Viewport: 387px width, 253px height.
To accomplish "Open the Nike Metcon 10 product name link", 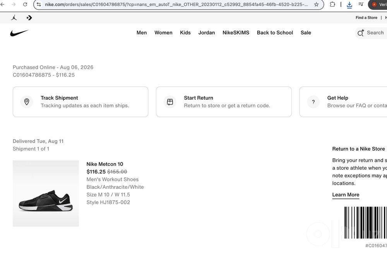I will click(104, 164).
